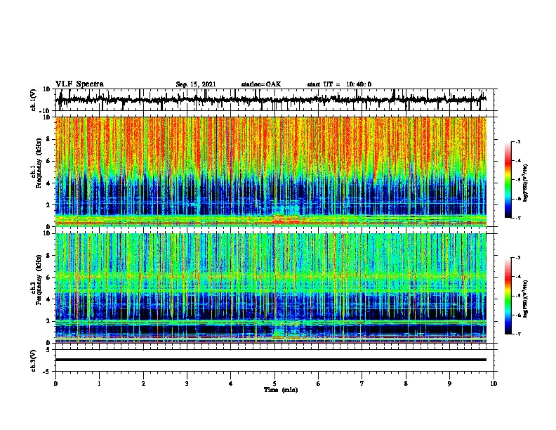
Task: Click the "6" tick on ch.2 frequency axis
Action: (x=49, y=277)
